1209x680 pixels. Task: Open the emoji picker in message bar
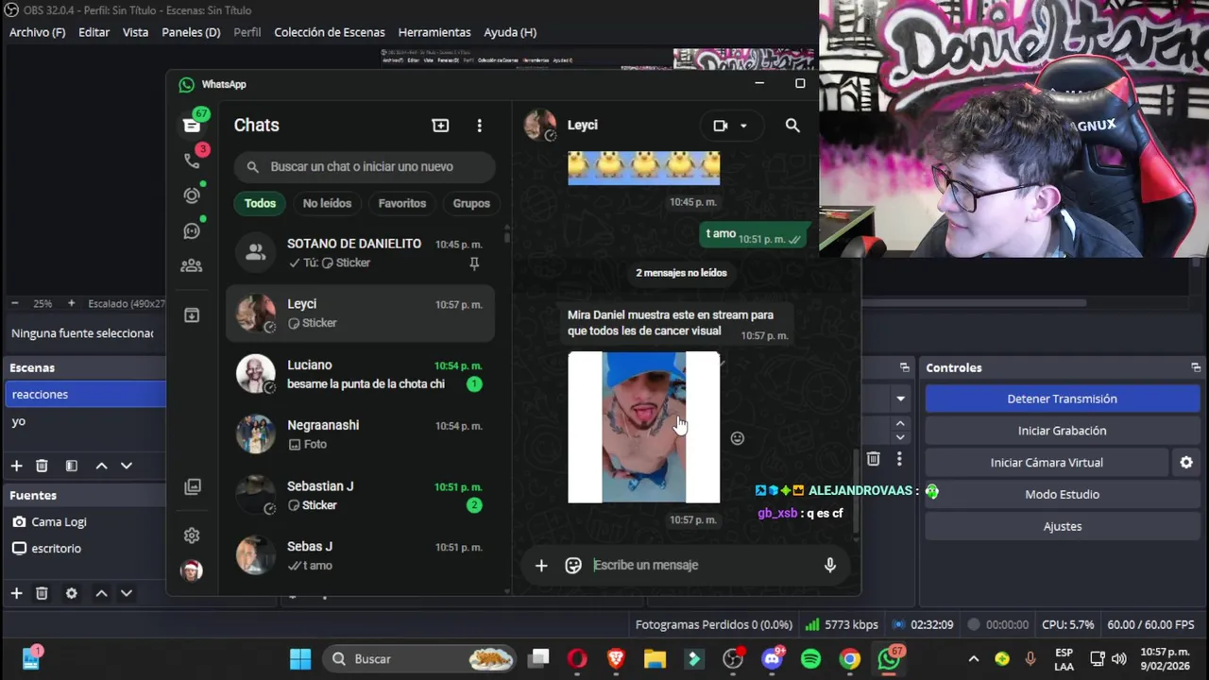click(573, 565)
